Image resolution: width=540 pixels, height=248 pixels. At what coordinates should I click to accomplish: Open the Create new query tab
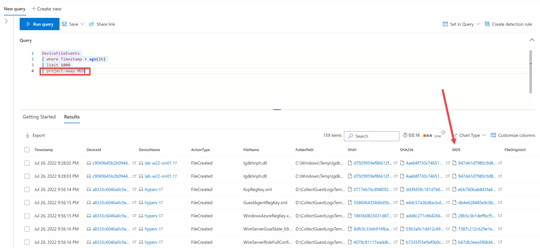46,8
